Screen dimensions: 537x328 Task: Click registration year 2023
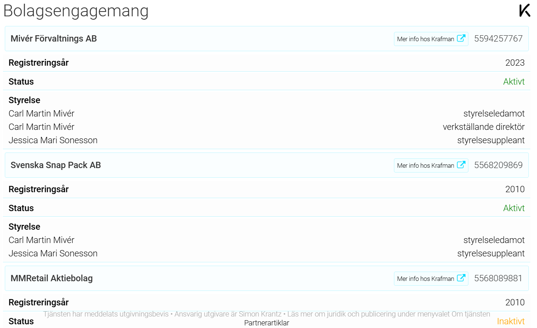point(515,63)
